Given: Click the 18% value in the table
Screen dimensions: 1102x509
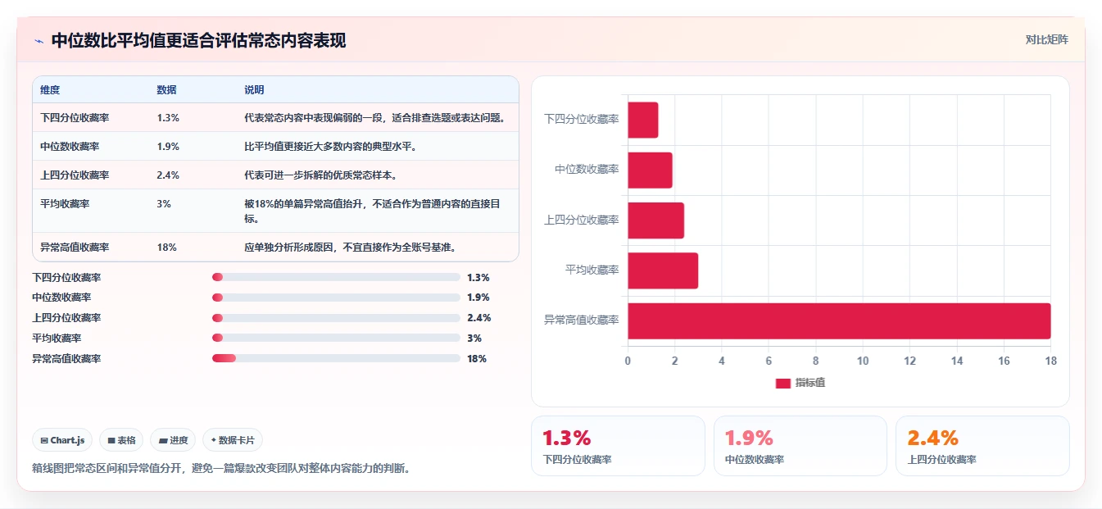Looking at the screenshot, I should [x=166, y=248].
